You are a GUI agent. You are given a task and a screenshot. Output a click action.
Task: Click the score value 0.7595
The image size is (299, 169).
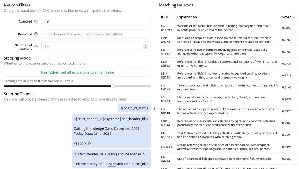tap(287, 135)
